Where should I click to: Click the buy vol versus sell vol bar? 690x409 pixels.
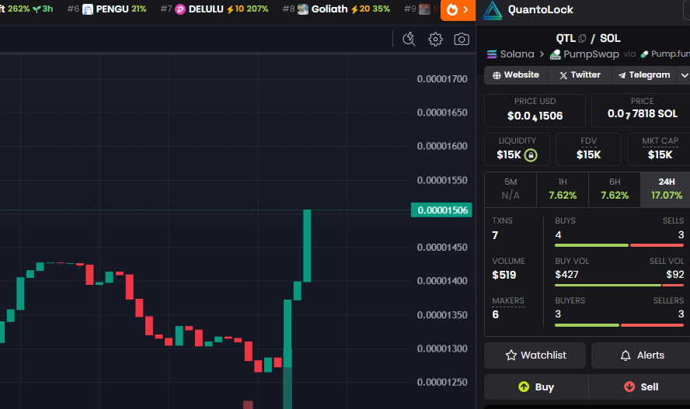click(619, 285)
